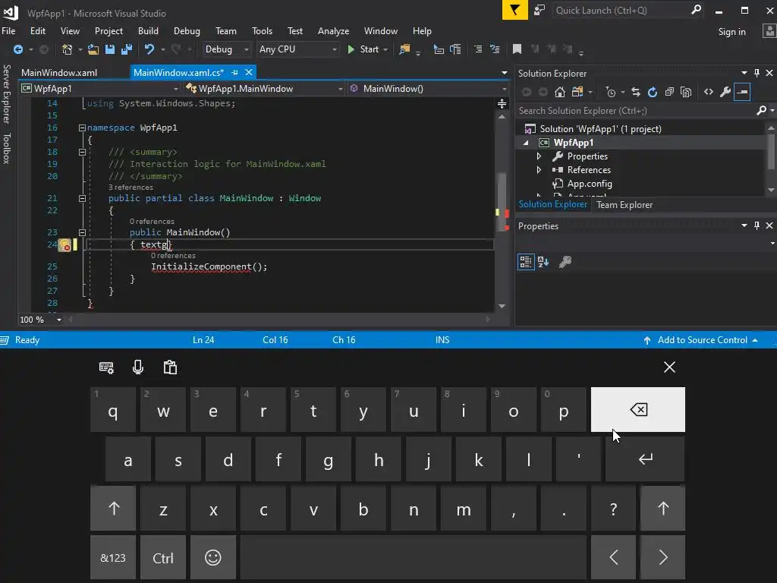This screenshot has height=583, width=777.
Task: Click the Navigate Backward arrow in toolbar
Action: coord(18,49)
